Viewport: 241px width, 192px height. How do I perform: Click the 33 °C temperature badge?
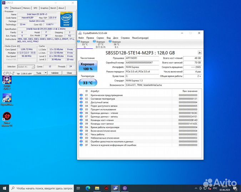pos(88,83)
